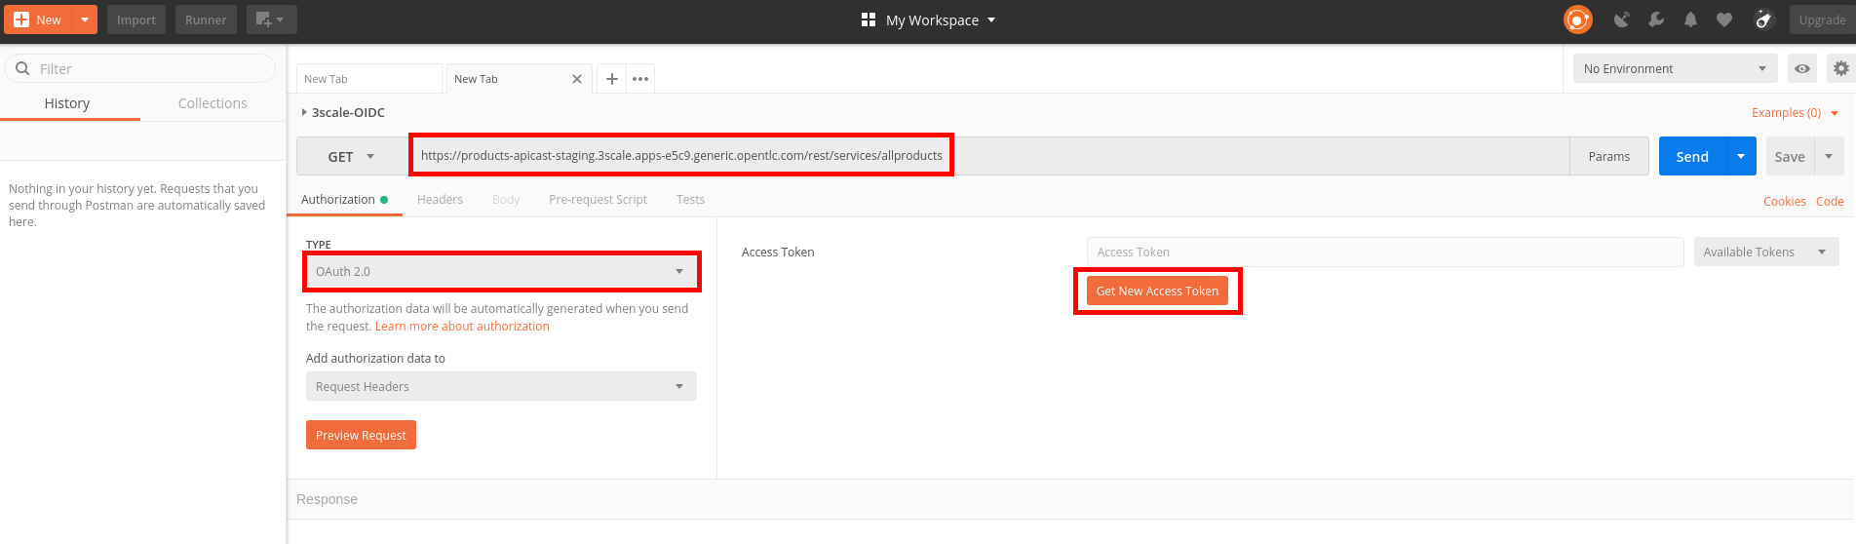1856x544 pixels.
Task: Open notifications bell icon
Action: (1690, 19)
